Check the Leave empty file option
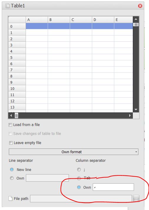This screenshot has height=210, width=149. [11, 143]
